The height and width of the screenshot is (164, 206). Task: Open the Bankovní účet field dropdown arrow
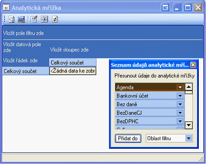(x=180, y=96)
